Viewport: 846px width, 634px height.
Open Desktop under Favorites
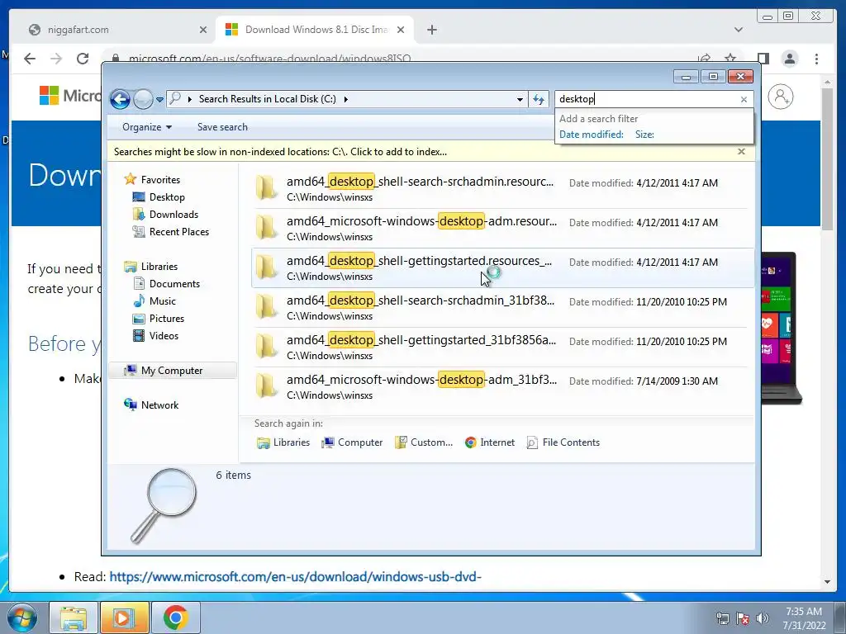click(167, 197)
